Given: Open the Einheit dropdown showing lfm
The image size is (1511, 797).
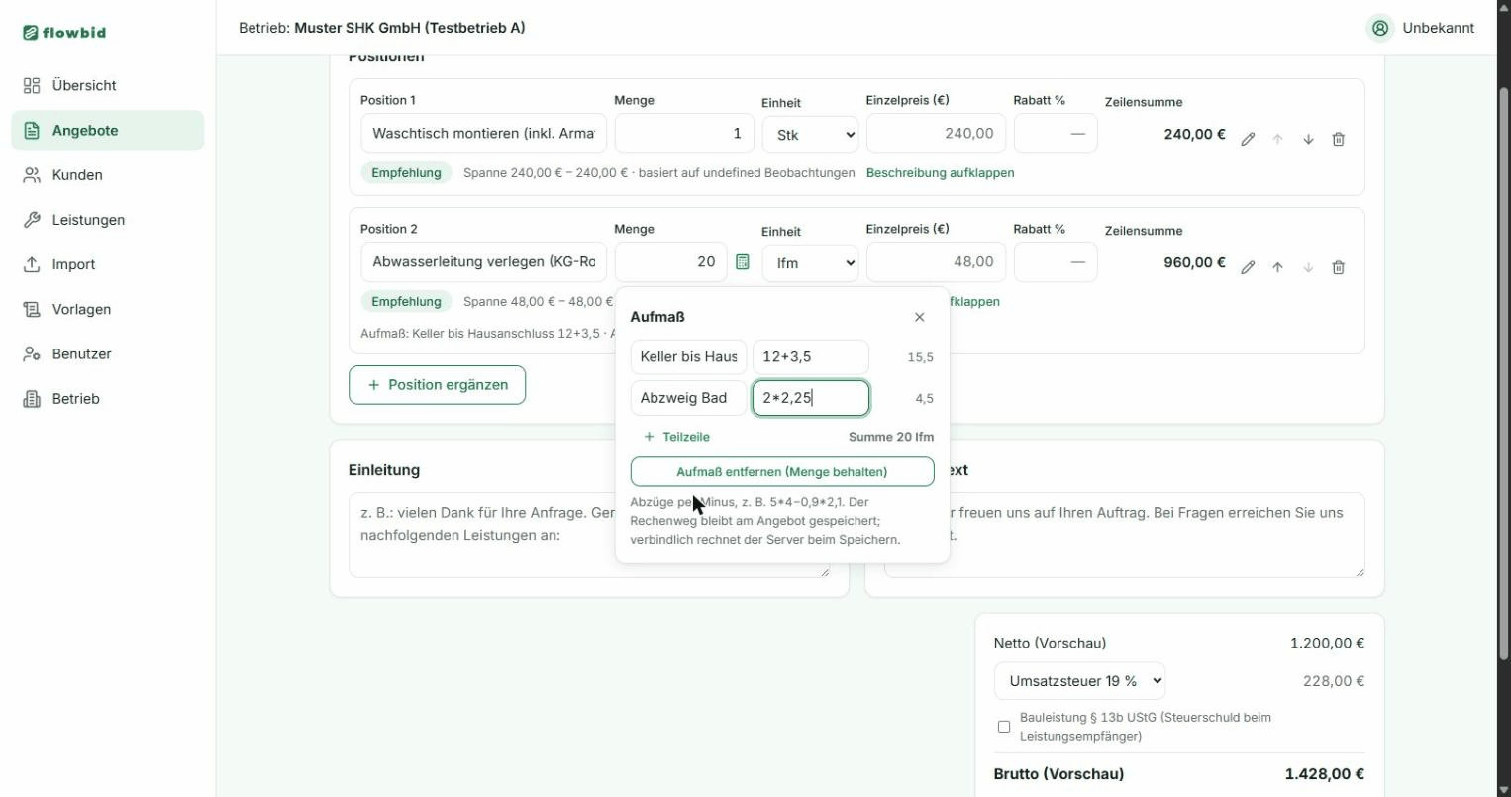Looking at the screenshot, I should click(x=810, y=263).
